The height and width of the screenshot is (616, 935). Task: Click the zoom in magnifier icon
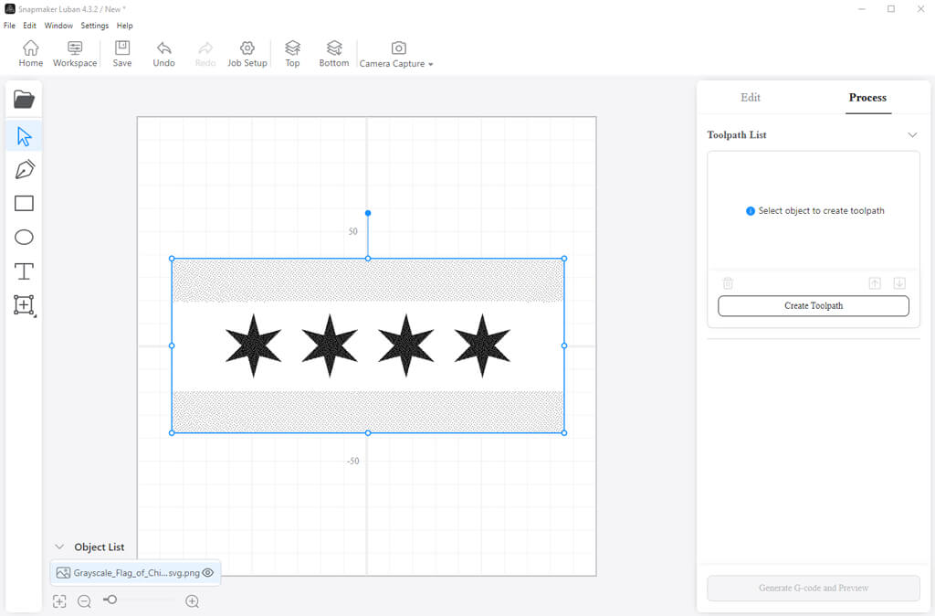pos(193,601)
